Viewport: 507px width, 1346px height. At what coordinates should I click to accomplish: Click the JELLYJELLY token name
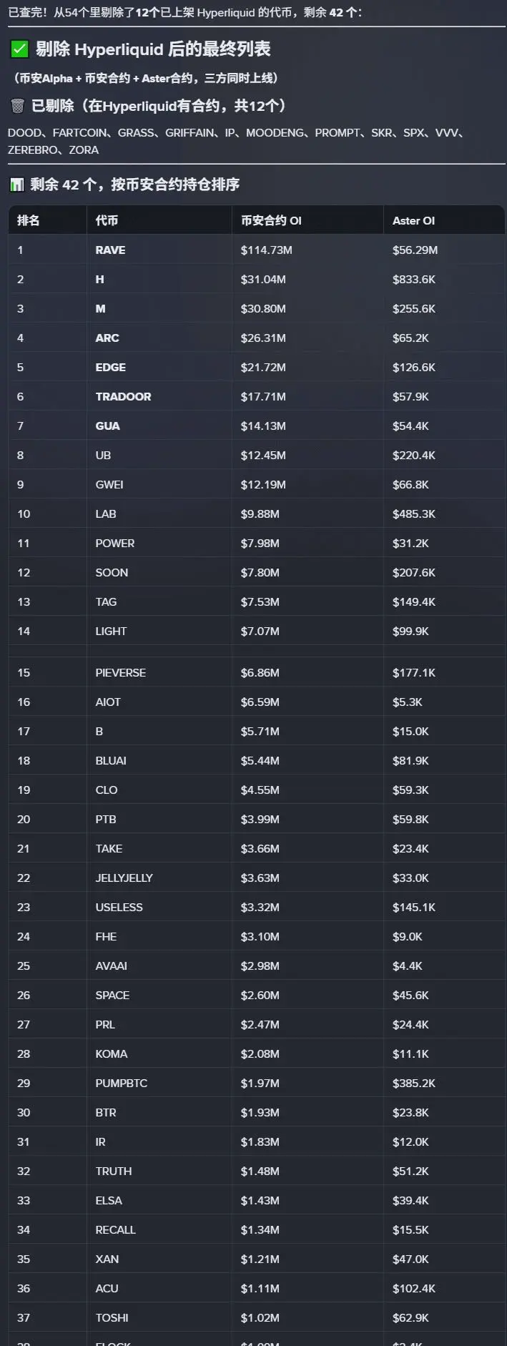(124, 878)
